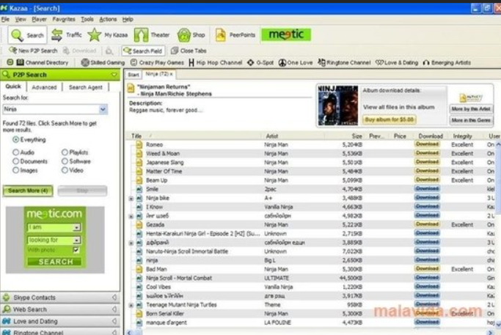Click Close Tabs in toolbar

pyautogui.click(x=189, y=51)
